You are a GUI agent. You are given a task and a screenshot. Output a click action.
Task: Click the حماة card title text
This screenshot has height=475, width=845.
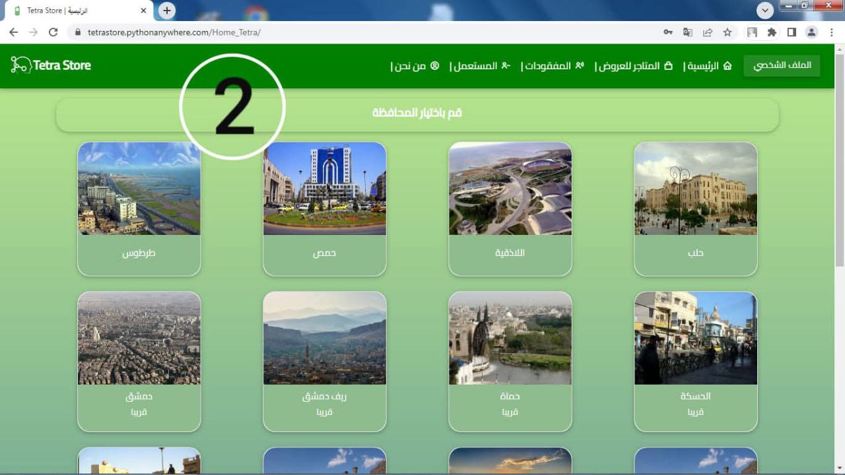pos(510,396)
